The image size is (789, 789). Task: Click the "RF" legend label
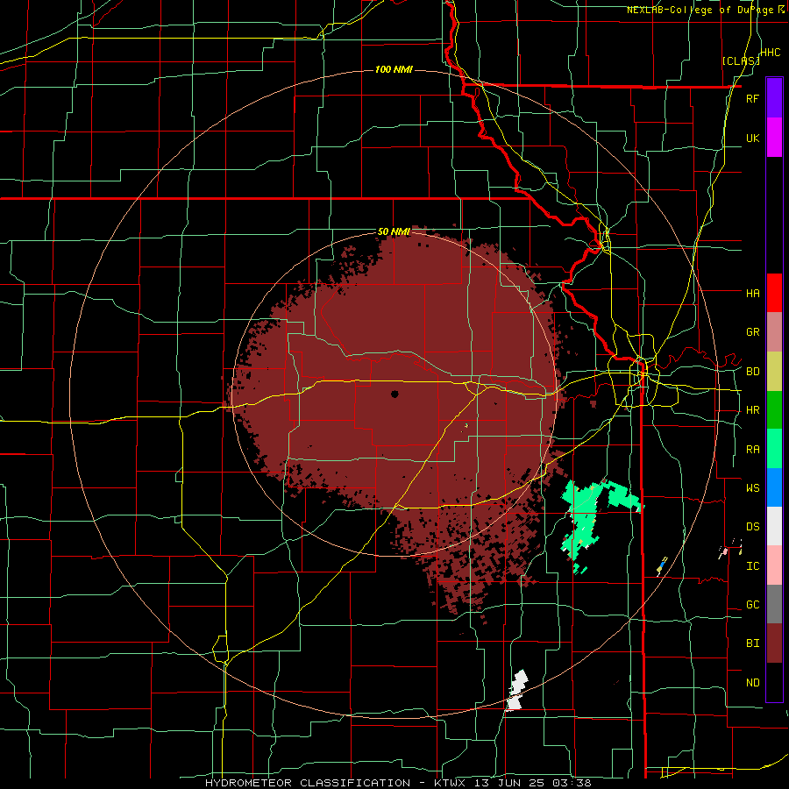(x=752, y=98)
